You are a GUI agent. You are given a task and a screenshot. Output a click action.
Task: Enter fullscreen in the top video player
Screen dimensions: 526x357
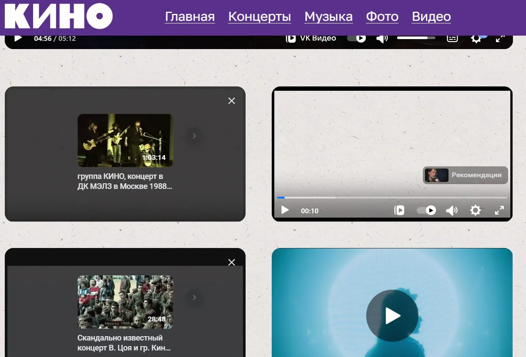click(x=500, y=38)
